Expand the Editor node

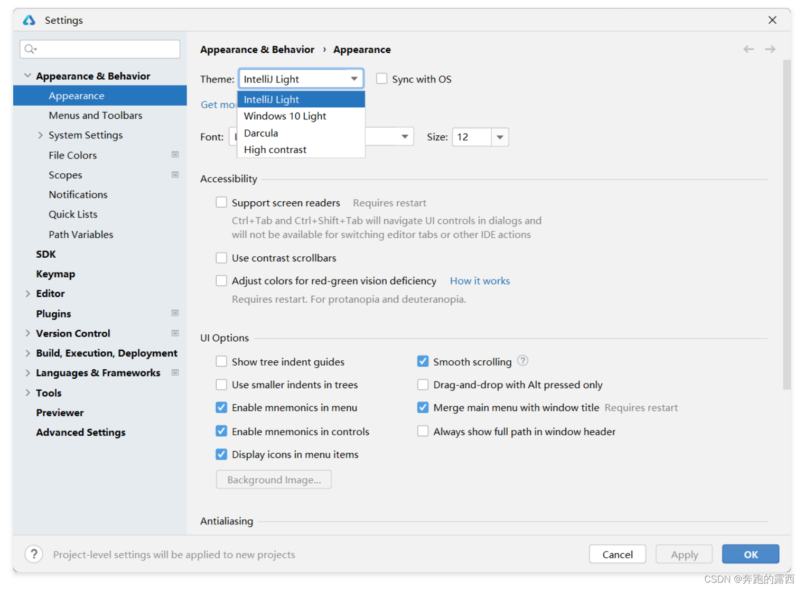[27, 294]
